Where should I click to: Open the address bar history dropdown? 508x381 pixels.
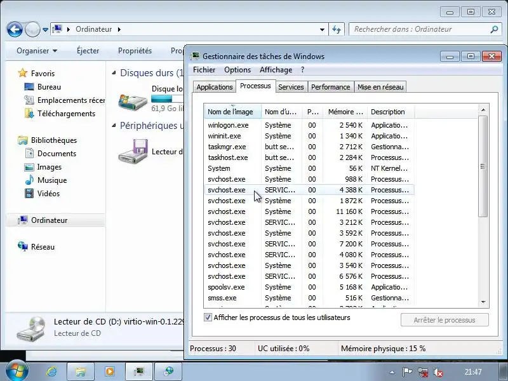coord(322,29)
